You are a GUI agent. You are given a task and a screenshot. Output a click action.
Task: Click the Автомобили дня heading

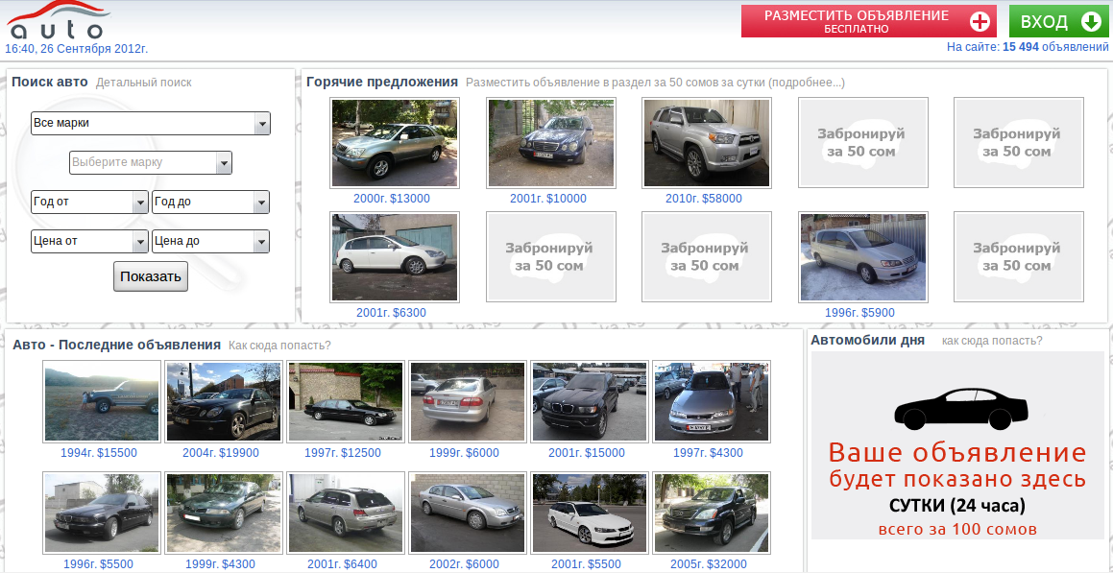[867, 341]
